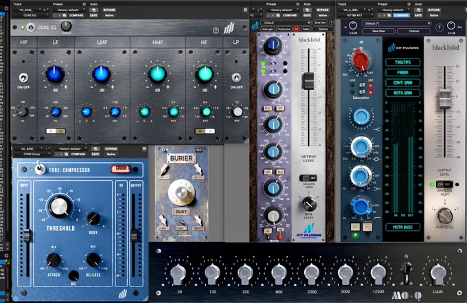Screen dimensions: 467x303
Task: Click the HP band frequency knob
Action: pyautogui.click(x=23, y=111)
